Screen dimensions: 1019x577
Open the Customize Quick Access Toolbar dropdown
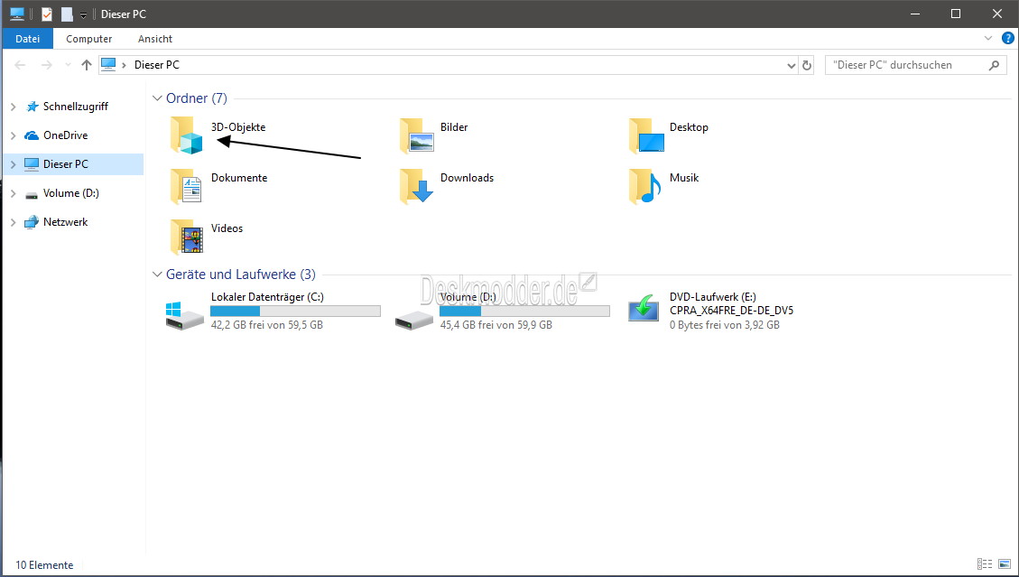[x=83, y=15]
